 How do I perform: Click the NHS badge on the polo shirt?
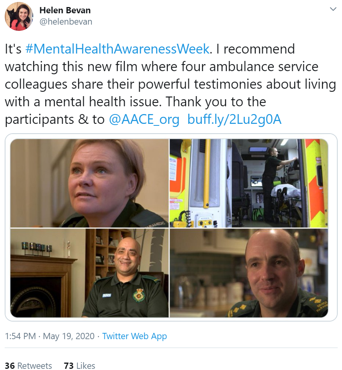(x=107, y=295)
